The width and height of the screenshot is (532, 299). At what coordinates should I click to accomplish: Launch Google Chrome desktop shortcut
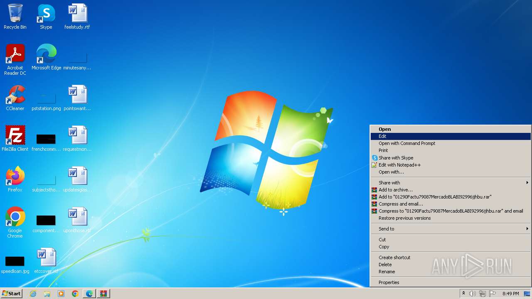(x=15, y=223)
